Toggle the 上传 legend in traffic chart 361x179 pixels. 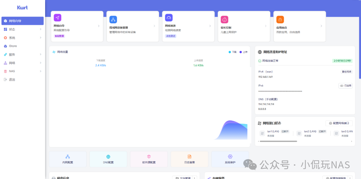point(243,52)
